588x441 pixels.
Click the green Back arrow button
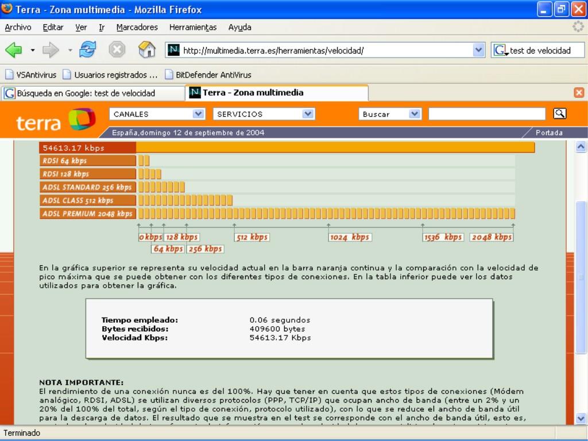point(14,51)
